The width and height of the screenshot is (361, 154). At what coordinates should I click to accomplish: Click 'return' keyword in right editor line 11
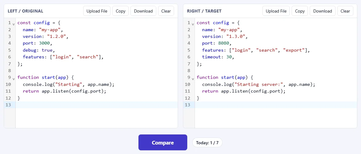point(210,91)
